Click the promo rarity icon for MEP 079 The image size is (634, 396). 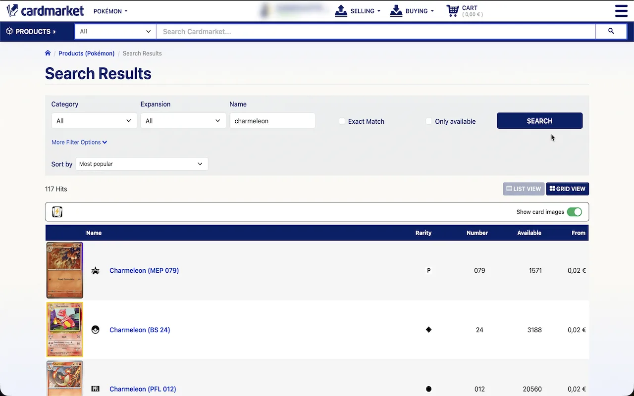tap(429, 270)
